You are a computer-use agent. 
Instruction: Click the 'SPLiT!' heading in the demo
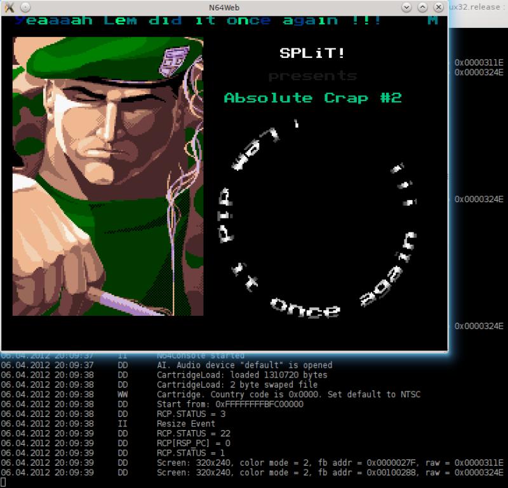[312, 53]
